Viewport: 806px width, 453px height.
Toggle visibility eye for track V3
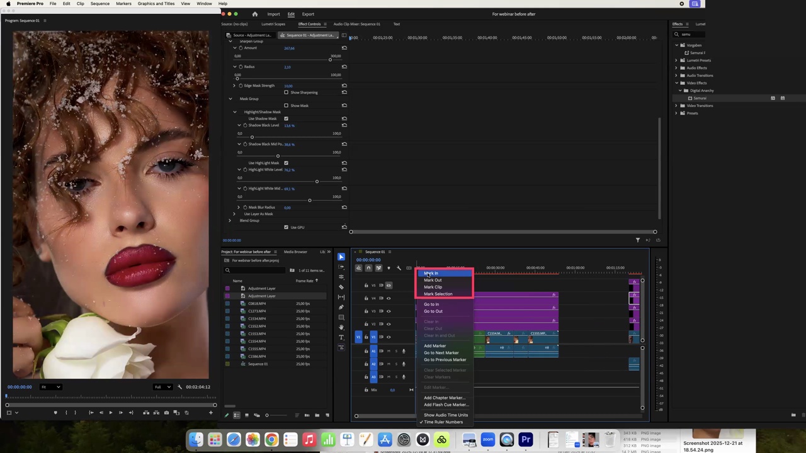[389, 311]
